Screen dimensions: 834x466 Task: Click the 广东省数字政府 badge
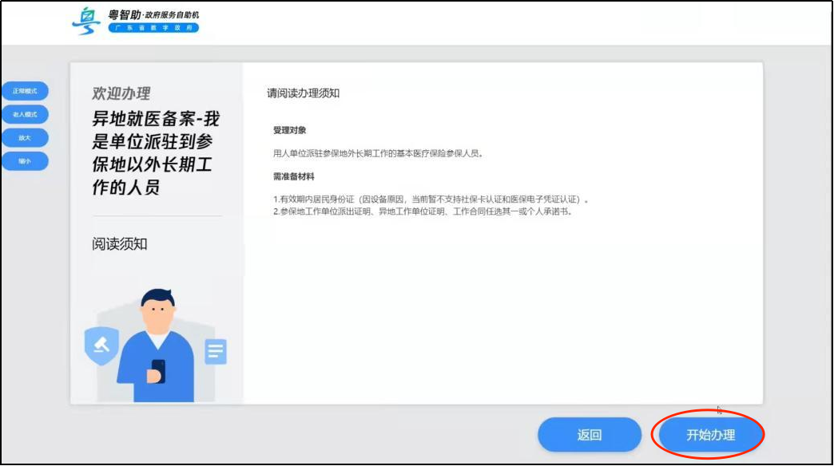click(x=156, y=26)
